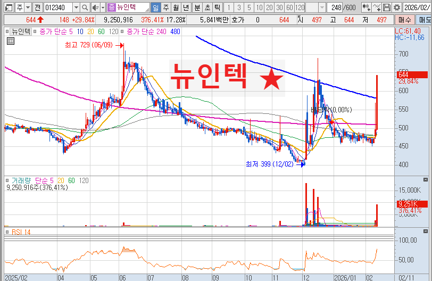
Task: Click the 최고 729 (06/09) high marker label
Action: 89,45
